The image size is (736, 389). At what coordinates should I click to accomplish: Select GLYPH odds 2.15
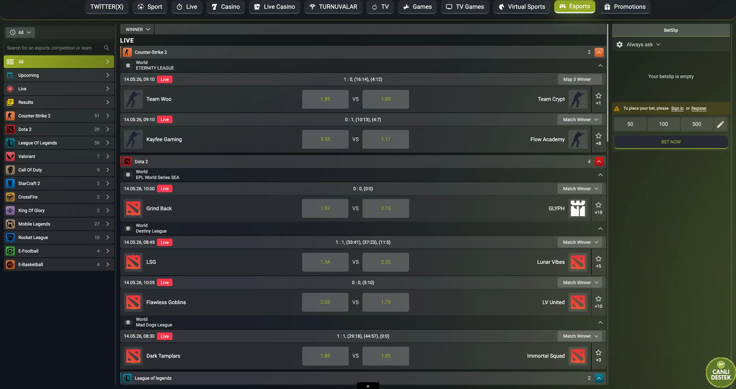[386, 208]
